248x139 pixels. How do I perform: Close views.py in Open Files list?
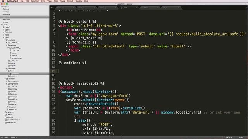click(x=2, y=12)
